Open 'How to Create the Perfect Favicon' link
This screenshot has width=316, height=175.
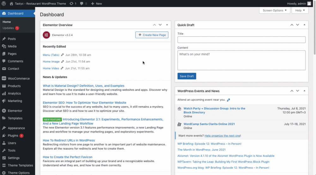(68, 157)
